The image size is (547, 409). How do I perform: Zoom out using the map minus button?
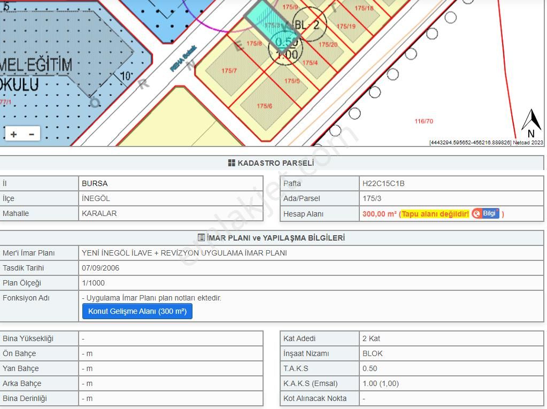click(x=32, y=133)
